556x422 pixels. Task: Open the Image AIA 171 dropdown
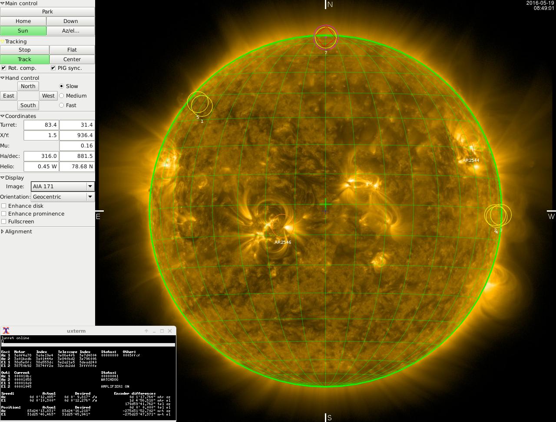click(x=63, y=186)
